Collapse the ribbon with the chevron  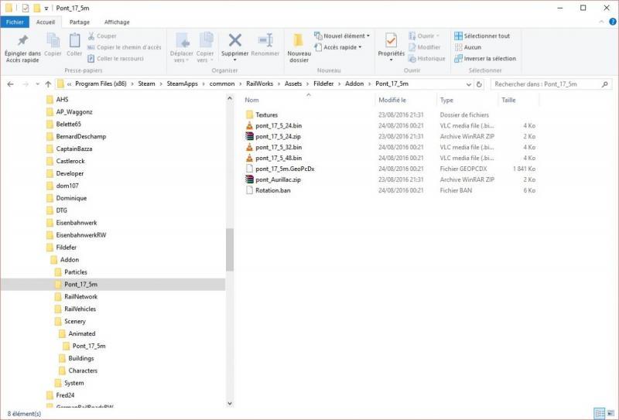[601, 22]
